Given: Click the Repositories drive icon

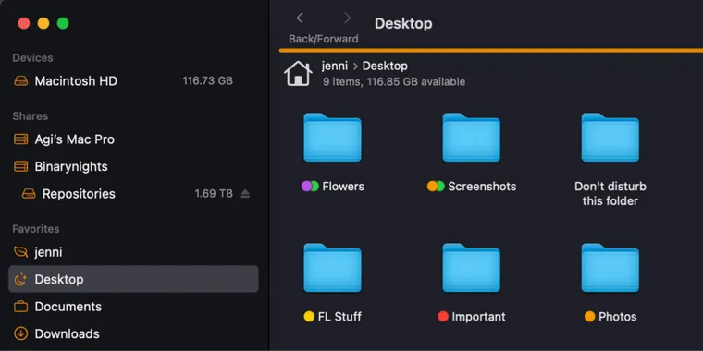Looking at the screenshot, I should pyautogui.click(x=29, y=194).
